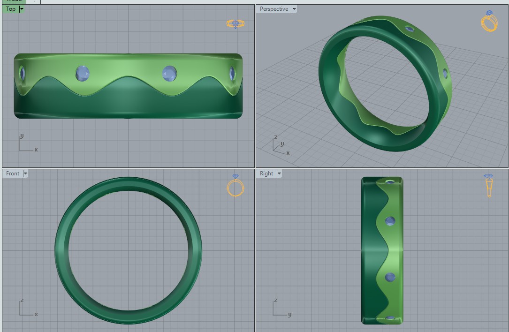Select the Perspective viewport title label
Image resolution: width=509 pixels, height=332 pixels.
(274, 9)
